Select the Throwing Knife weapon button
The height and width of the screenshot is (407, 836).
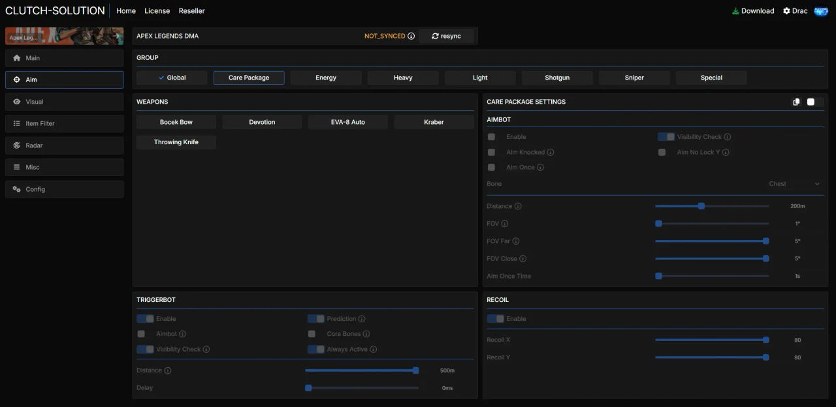(x=176, y=142)
